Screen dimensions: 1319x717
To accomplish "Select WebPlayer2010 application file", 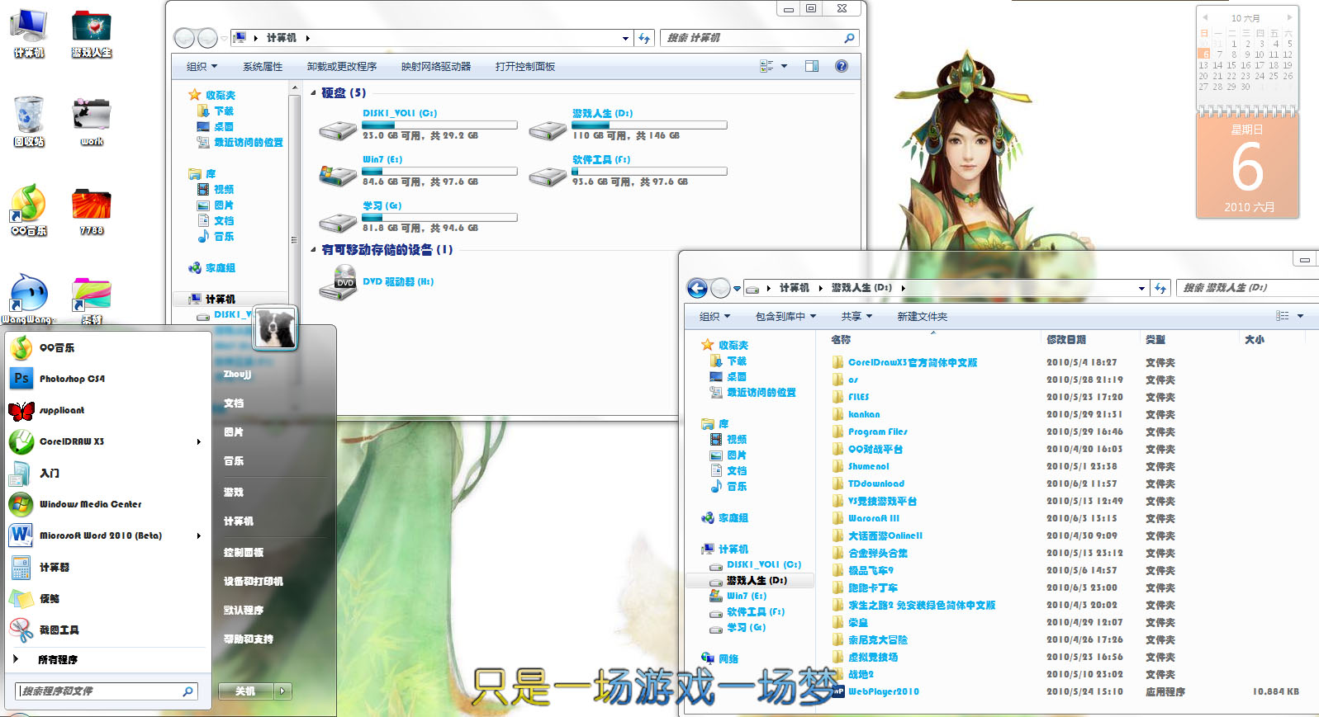I will (x=883, y=691).
